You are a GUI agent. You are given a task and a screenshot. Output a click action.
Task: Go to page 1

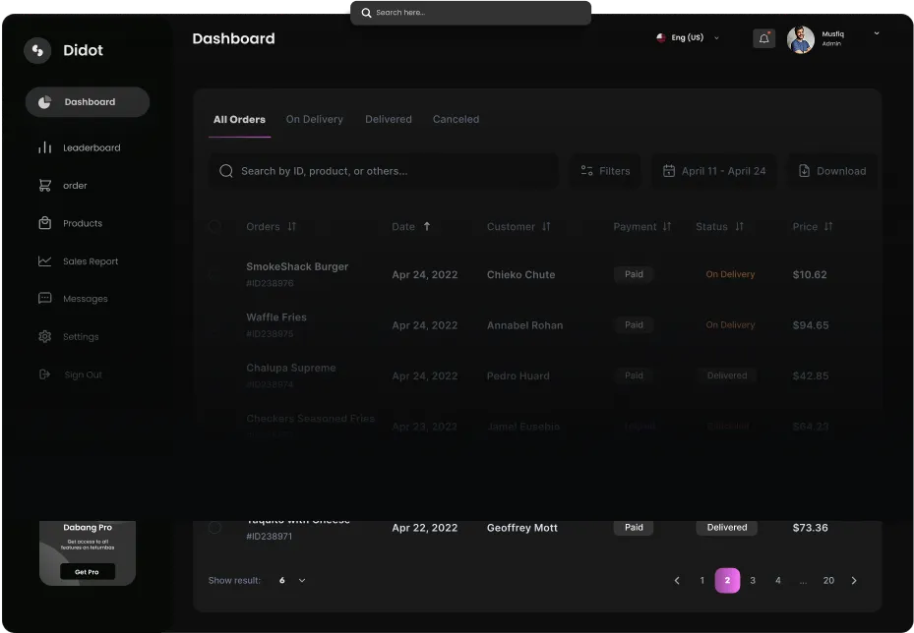click(701, 581)
